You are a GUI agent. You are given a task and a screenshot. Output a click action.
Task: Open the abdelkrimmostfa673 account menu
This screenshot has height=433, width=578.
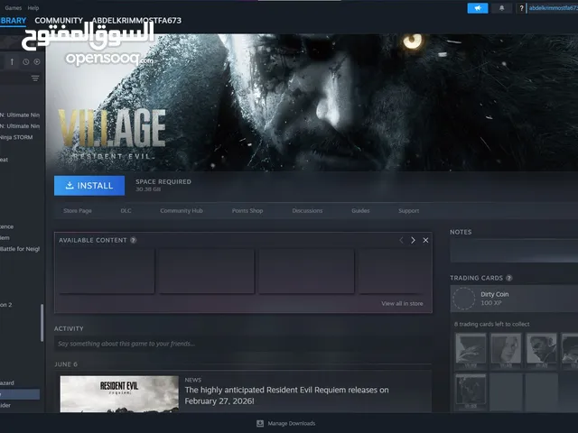tap(553, 8)
